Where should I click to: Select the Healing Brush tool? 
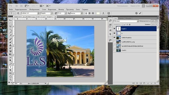(11, 39)
